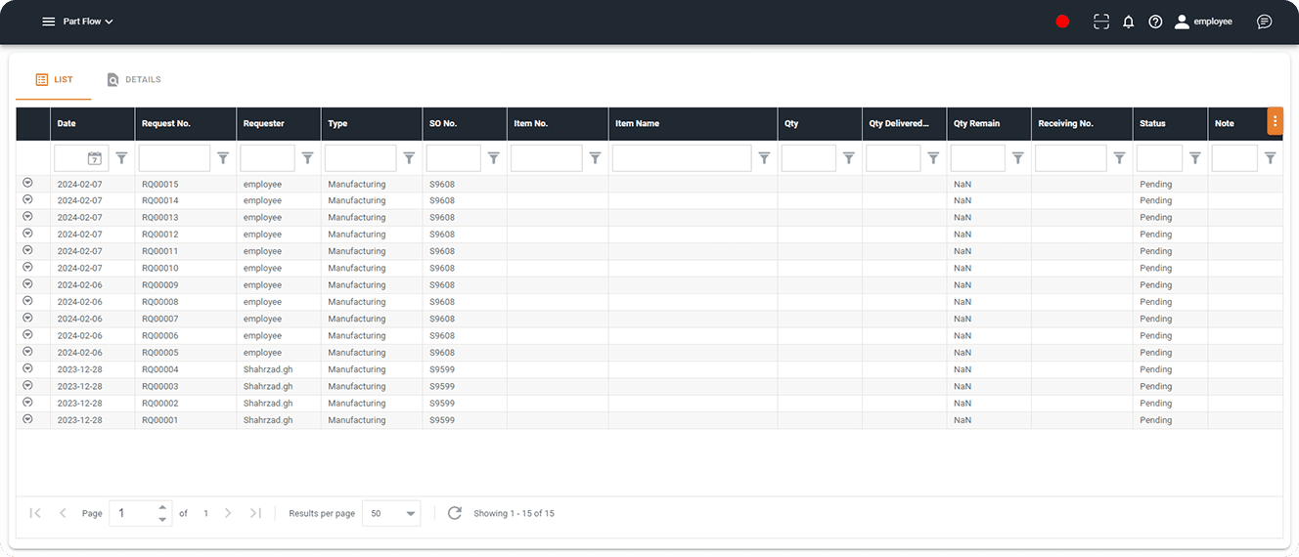The width and height of the screenshot is (1299, 557).
Task: Click the Item No. filter icon
Action: (x=595, y=158)
